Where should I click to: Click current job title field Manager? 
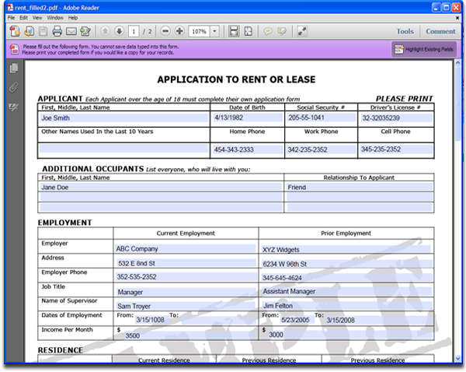point(186,292)
